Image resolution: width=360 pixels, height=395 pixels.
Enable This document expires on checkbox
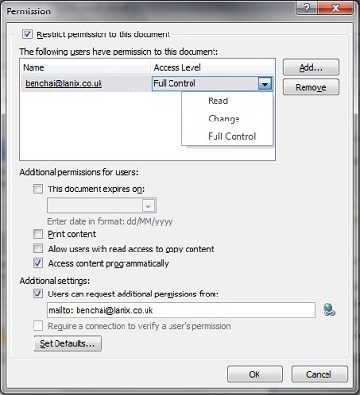point(37,189)
